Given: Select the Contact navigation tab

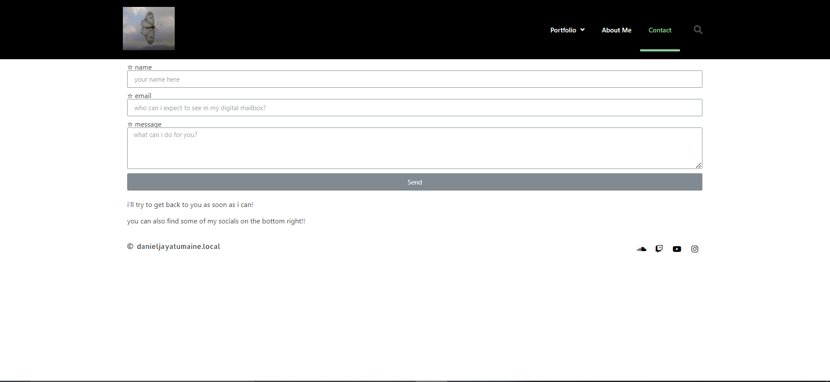Looking at the screenshot, I should point(660,30).
